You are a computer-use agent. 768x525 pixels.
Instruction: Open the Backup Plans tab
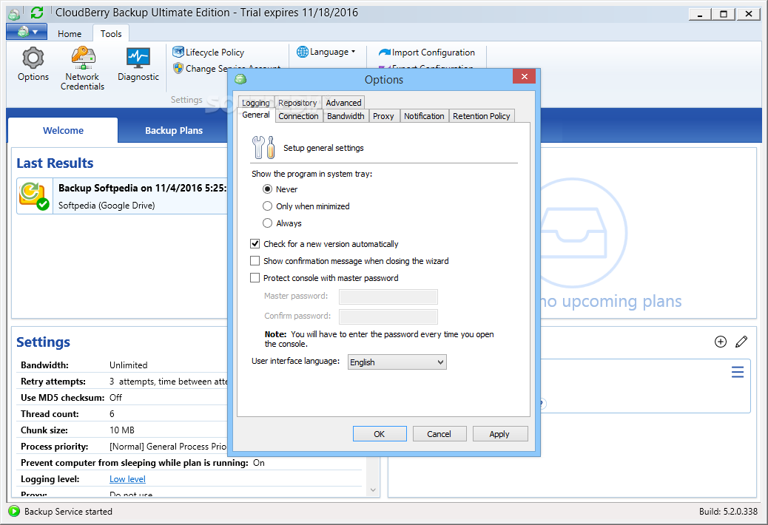click(x=174, y=131)
